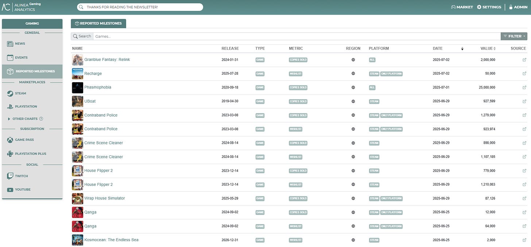Select the Reported Milestones tab

[98, 24]
